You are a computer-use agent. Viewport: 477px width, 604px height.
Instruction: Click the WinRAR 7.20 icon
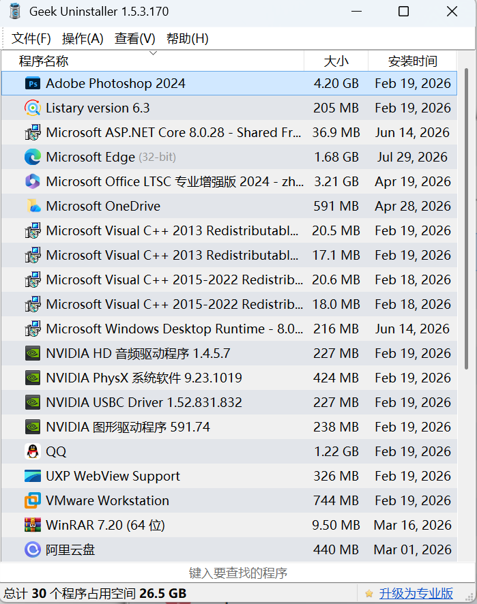(x=33, y=525)
